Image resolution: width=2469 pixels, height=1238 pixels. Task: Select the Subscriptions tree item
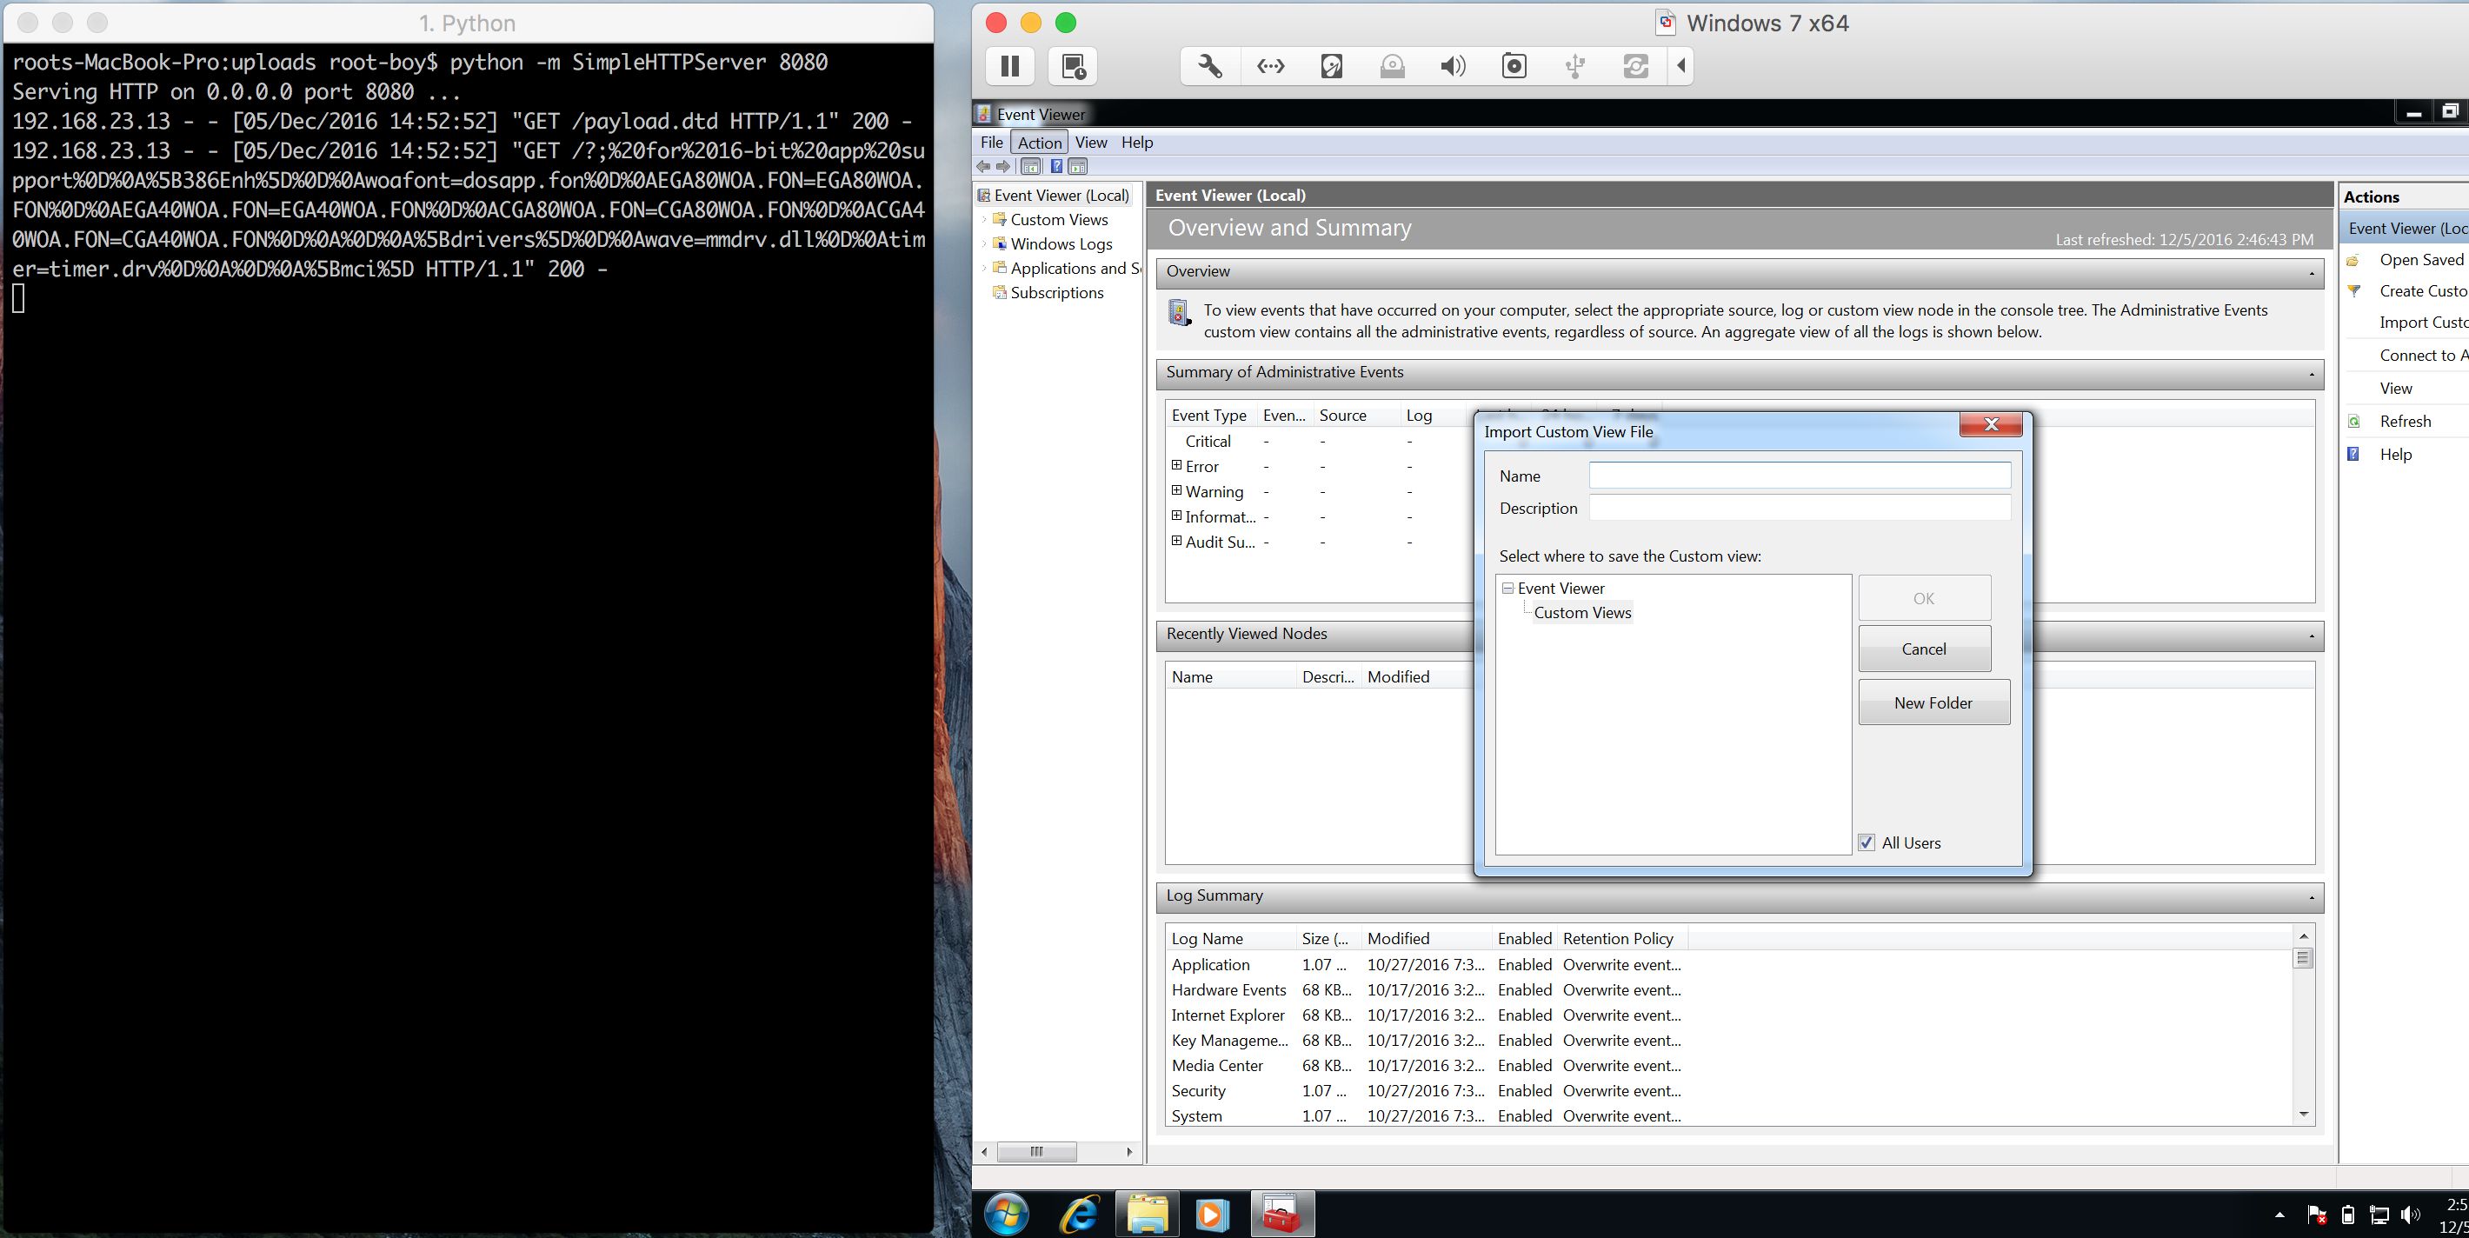(x=1056, y=292)
